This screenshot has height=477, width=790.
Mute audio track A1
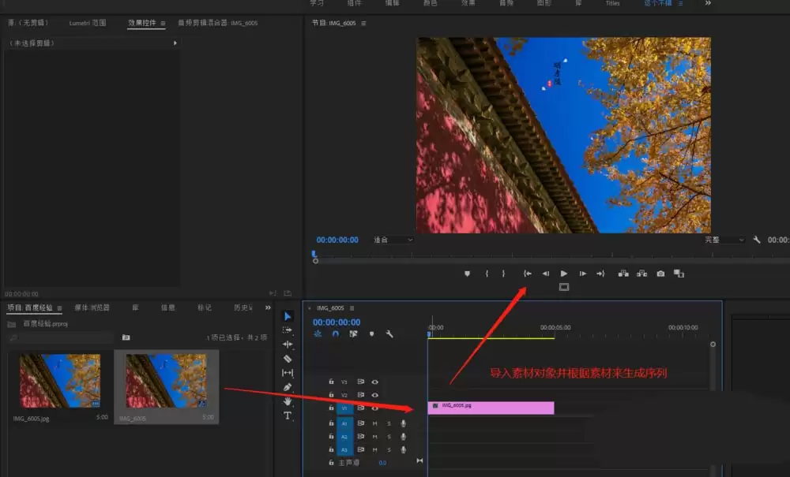point(375,423)
